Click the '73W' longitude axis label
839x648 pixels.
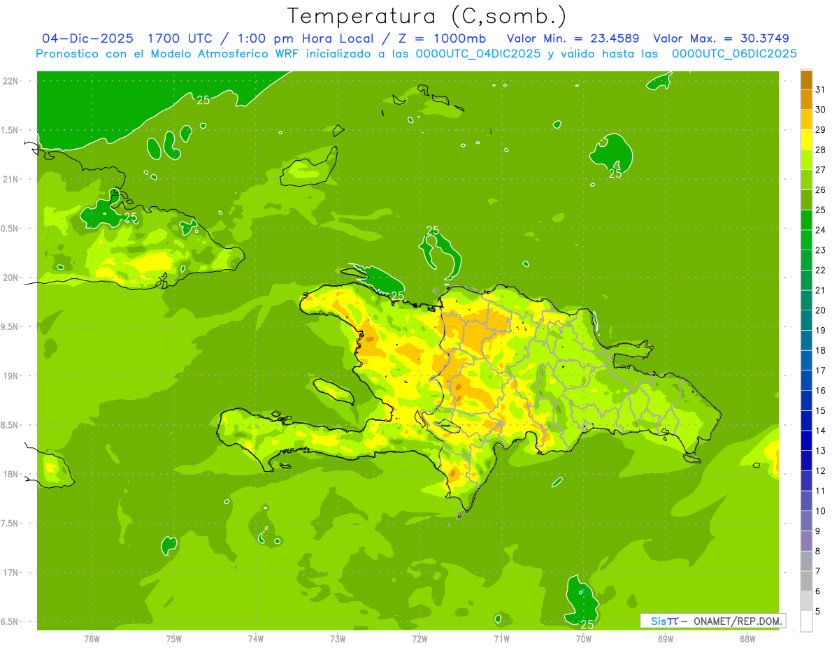coord(338,639)
